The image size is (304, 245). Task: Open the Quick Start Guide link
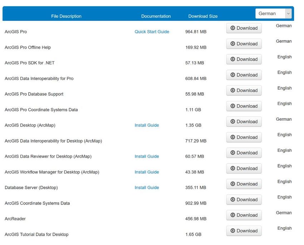152,32
